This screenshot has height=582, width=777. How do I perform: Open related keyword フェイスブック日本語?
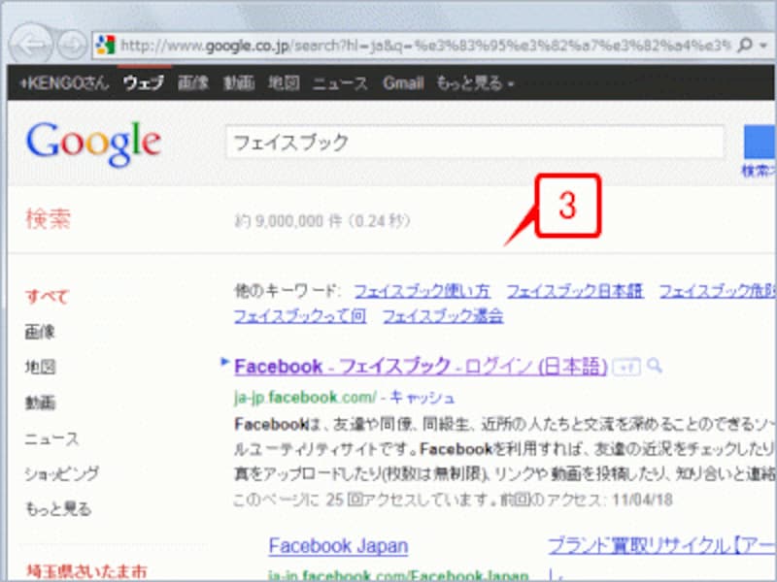click(x=575, y=291)
